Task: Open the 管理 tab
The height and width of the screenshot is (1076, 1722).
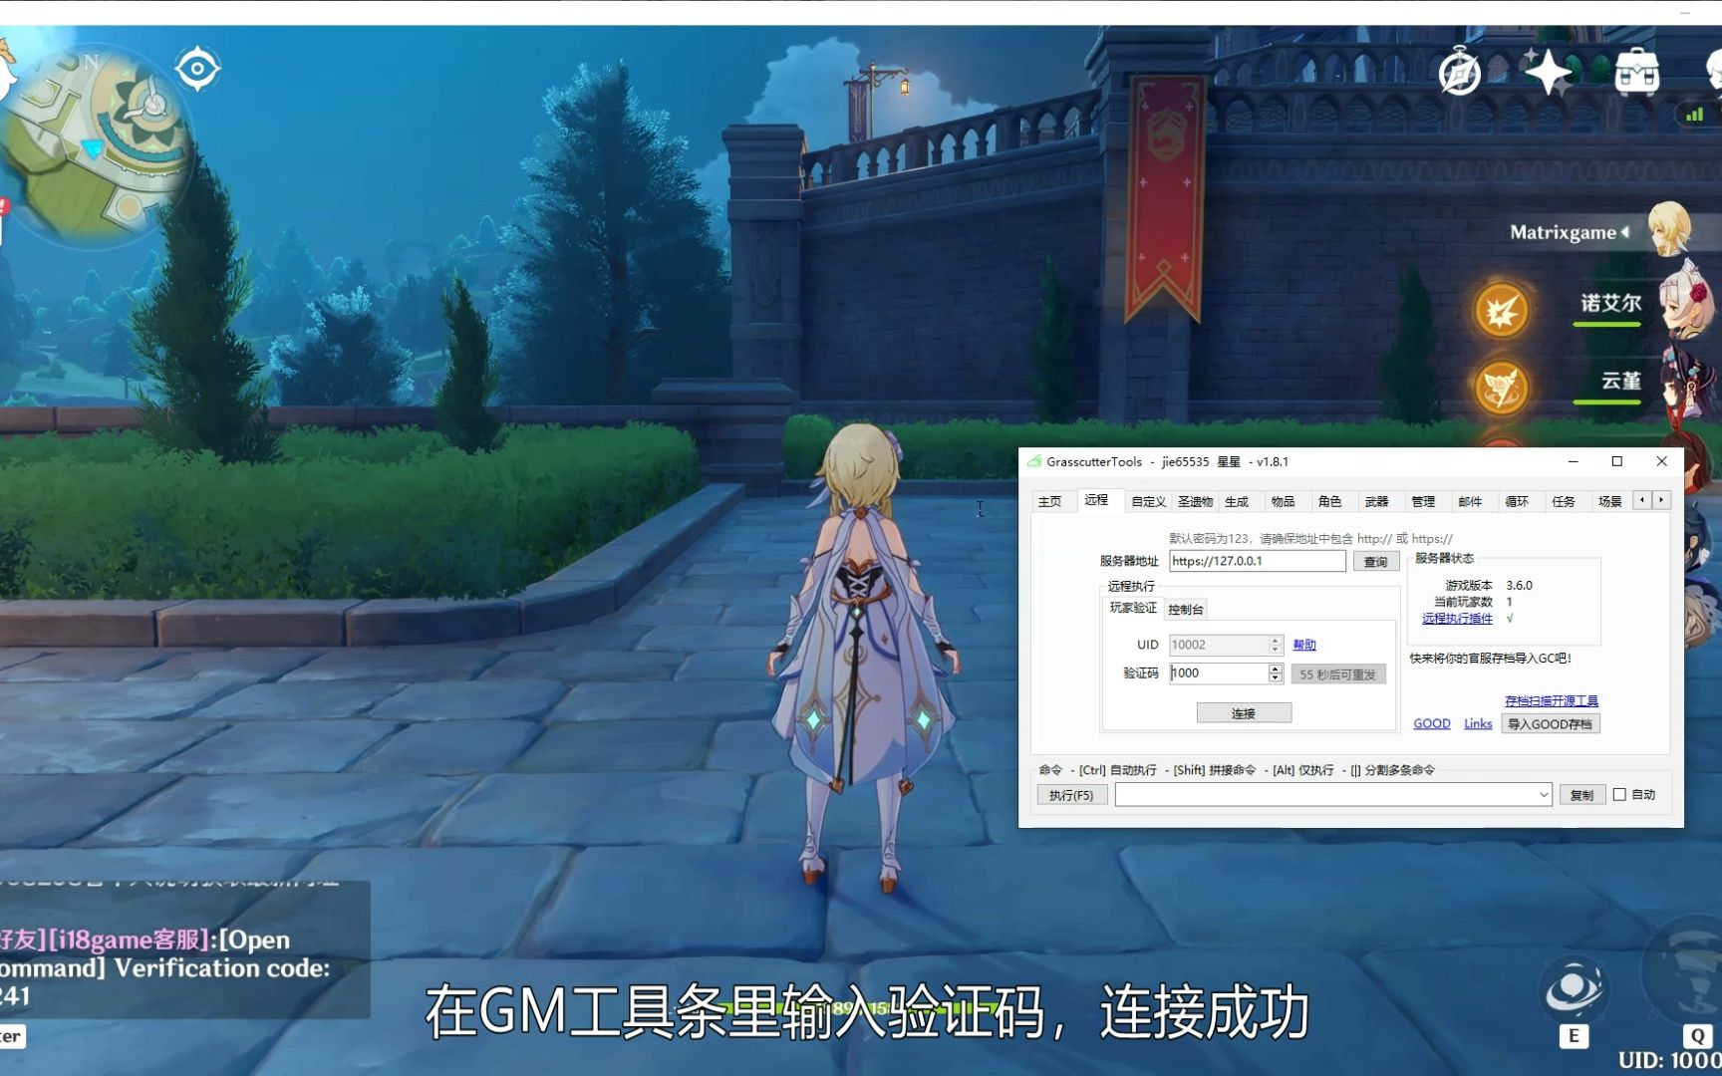Action: pyautogui.click(x=1423, y=502)
